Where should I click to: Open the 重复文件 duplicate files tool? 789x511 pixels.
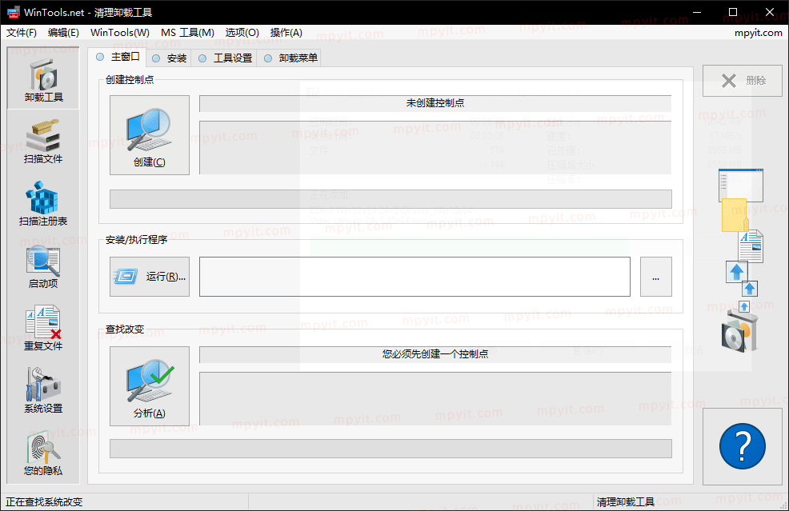43,329
